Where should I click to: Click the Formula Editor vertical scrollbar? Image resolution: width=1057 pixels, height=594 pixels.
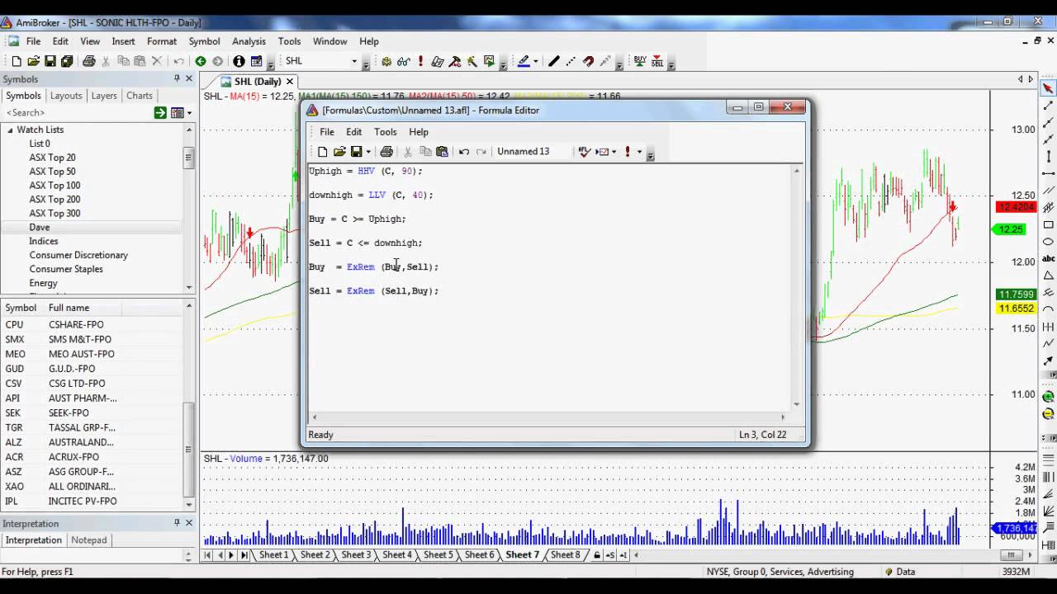tap(797, 287)
